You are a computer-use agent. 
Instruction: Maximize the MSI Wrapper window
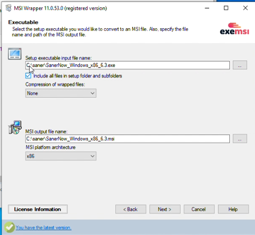pyautogui.click(x=226, y=8)
